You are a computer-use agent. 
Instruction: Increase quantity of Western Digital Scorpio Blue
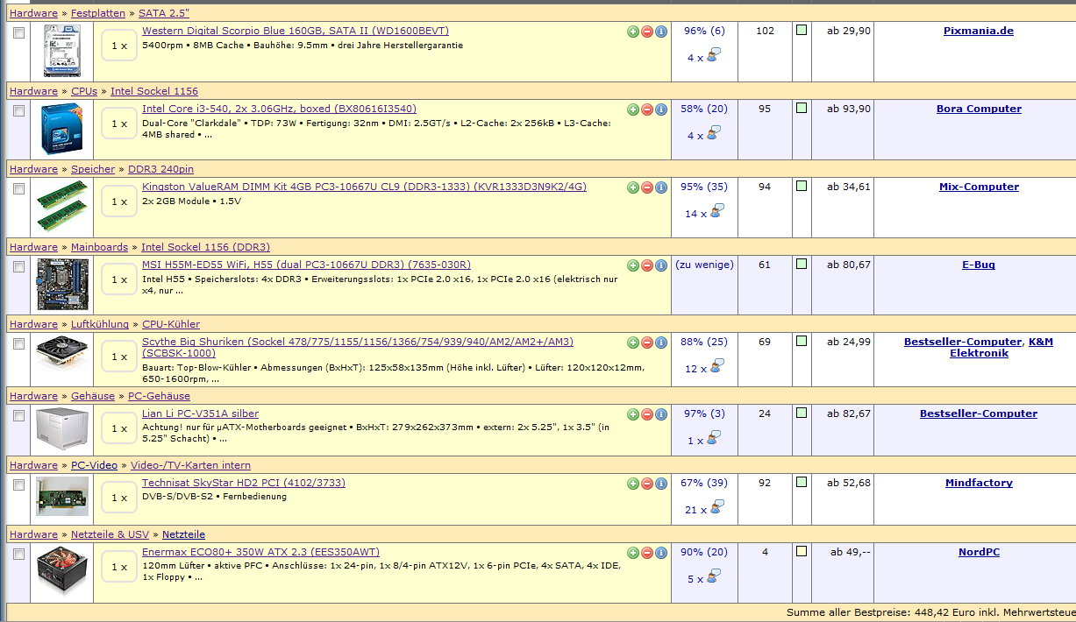633,32
